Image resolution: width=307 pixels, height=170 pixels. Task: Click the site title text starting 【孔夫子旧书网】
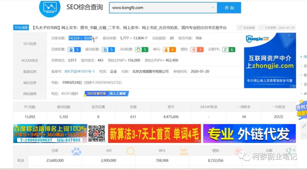coord(129,28)
